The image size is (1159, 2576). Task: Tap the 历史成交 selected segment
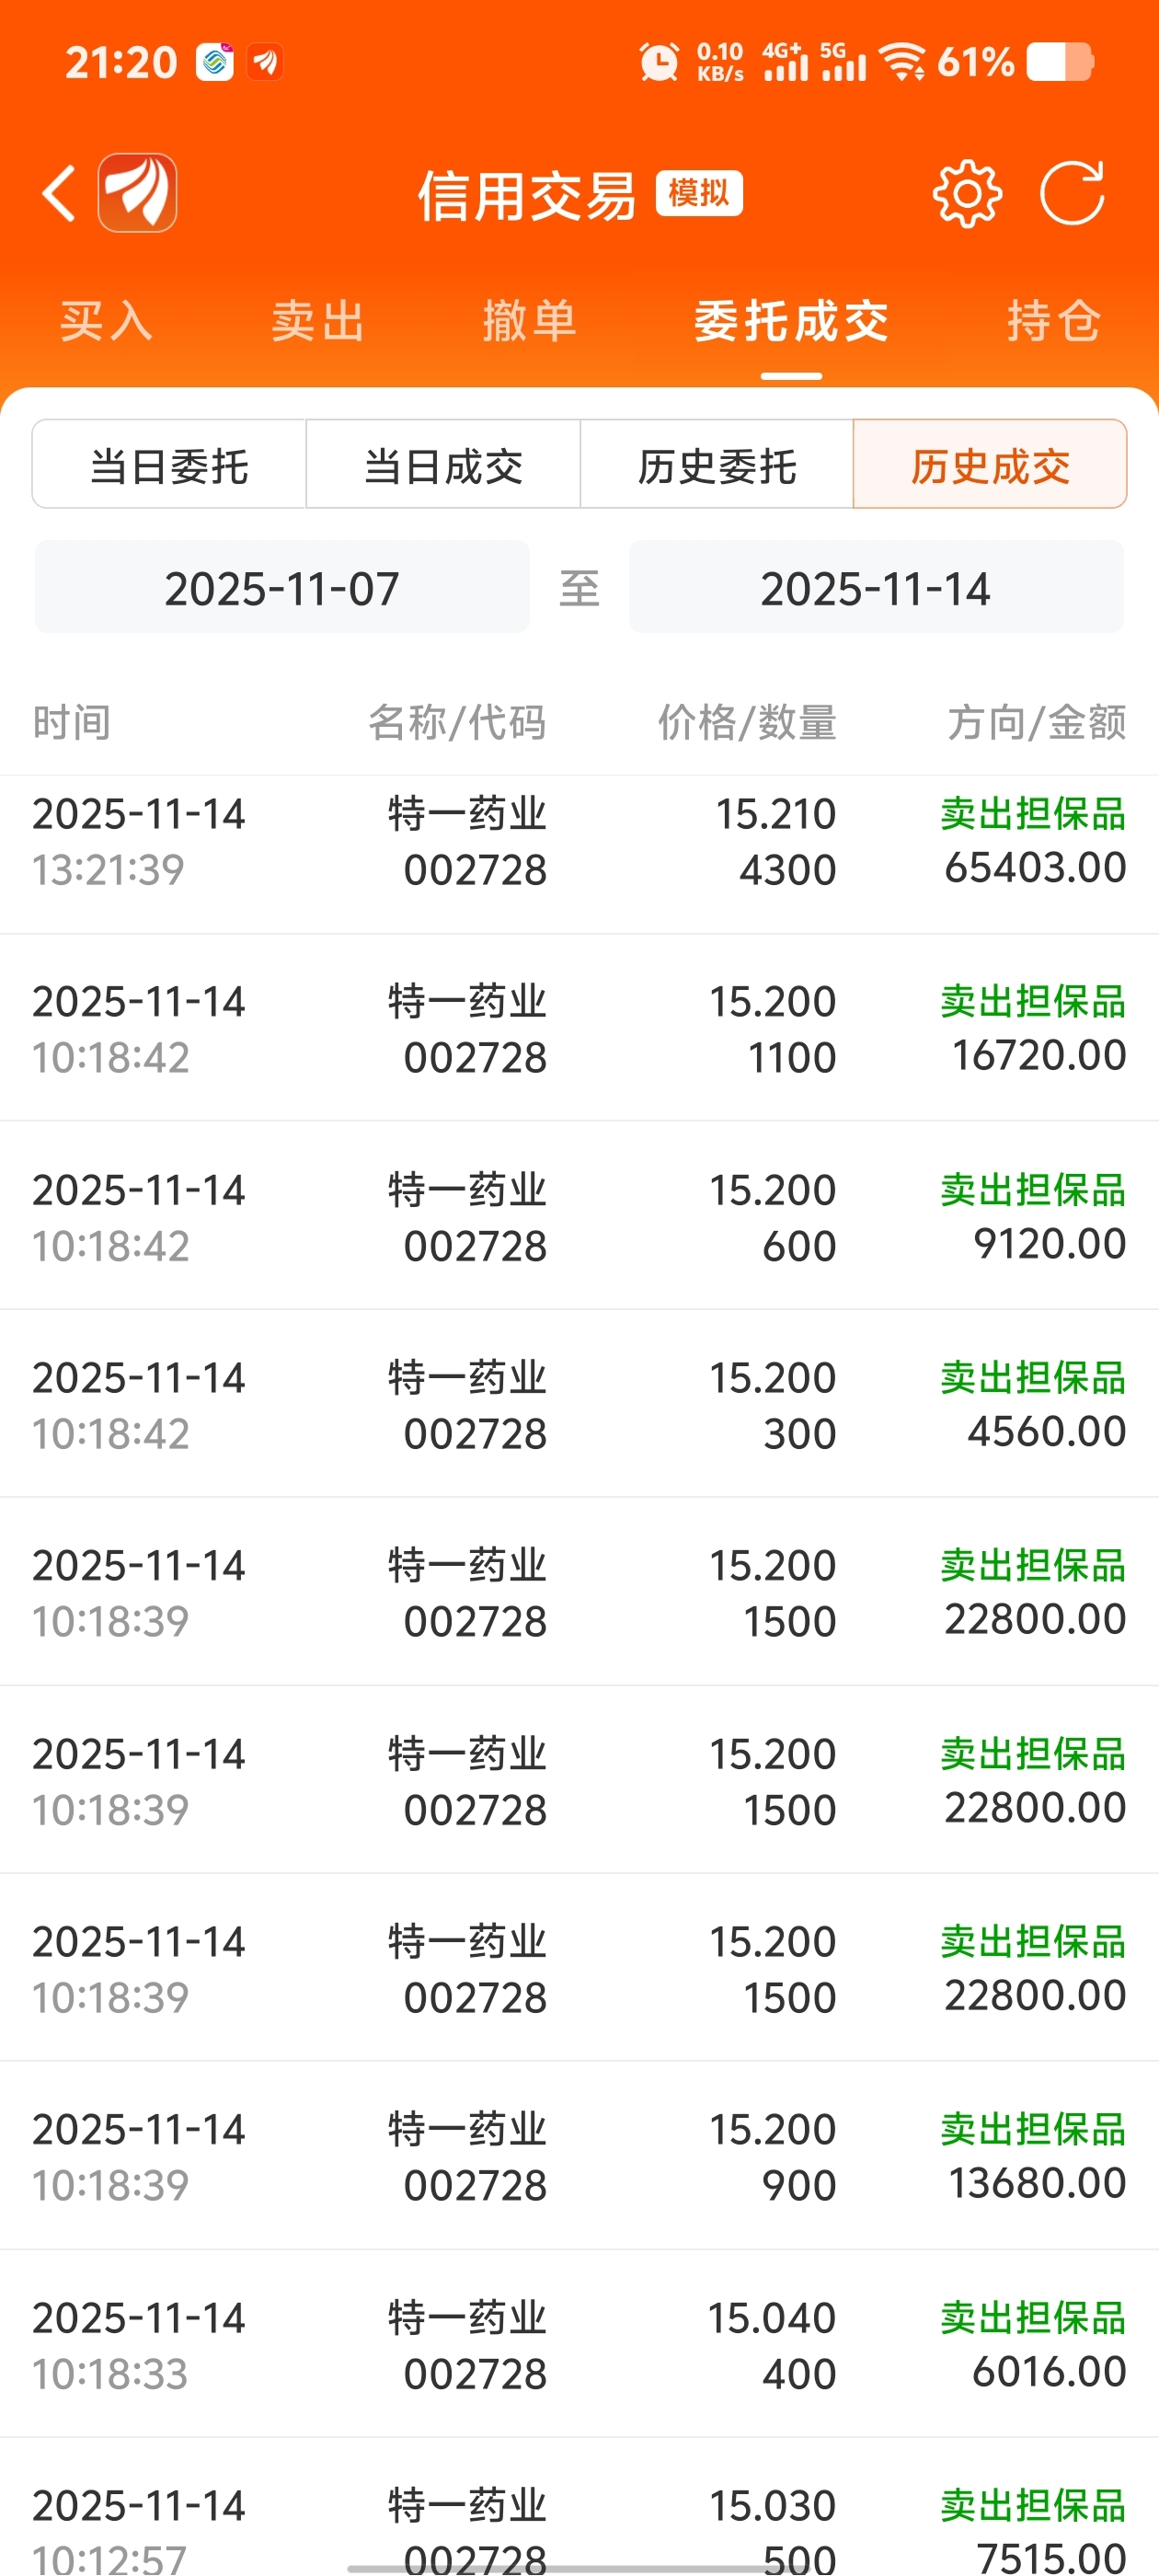[990, 465]
